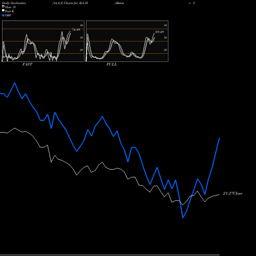Click the 69.49 value in FULL chart
The width and height of the screenshot is (256, 256).
(160, 32)
